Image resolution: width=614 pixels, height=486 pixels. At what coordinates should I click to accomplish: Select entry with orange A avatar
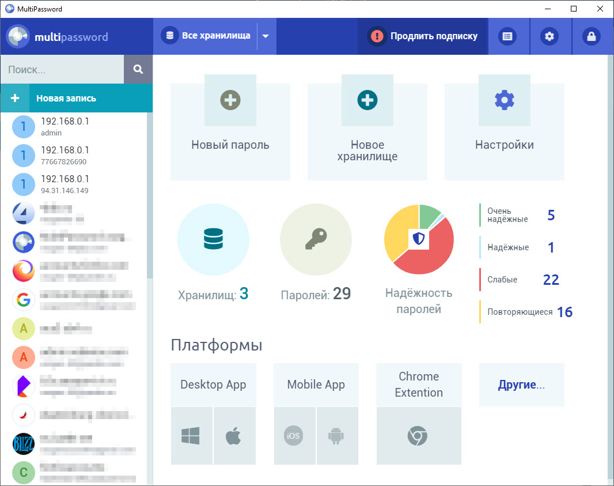[74, 357]
